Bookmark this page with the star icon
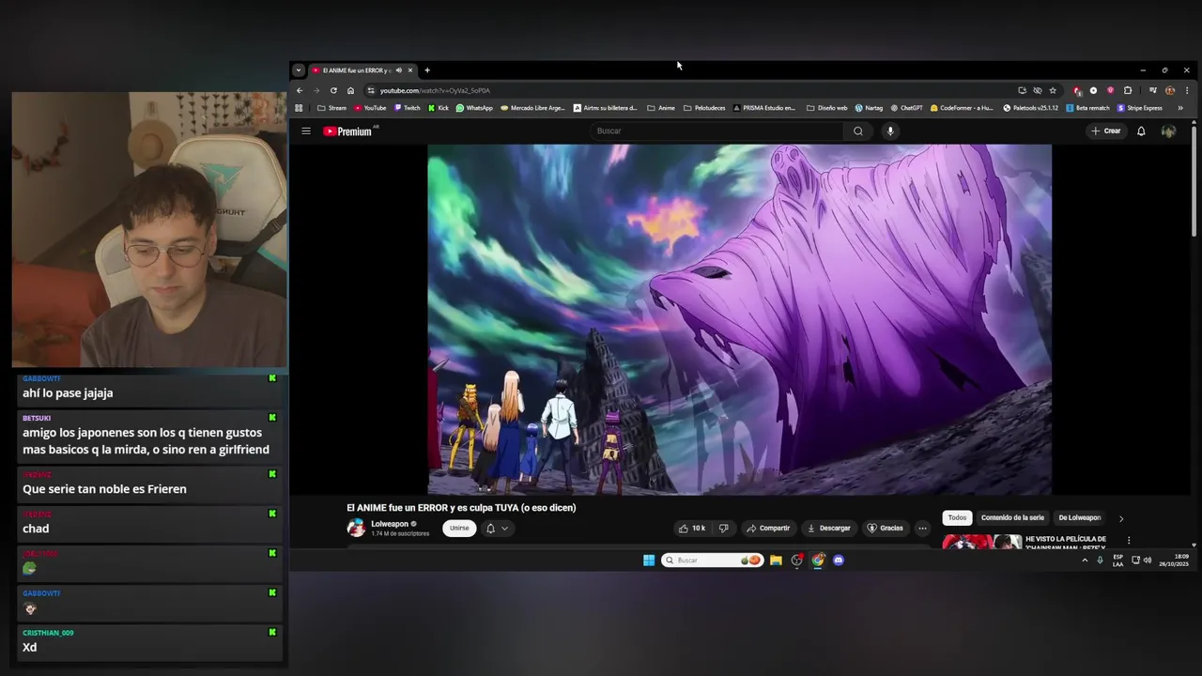Viewport: 1202px width, 676px height. coord(1053,90)
